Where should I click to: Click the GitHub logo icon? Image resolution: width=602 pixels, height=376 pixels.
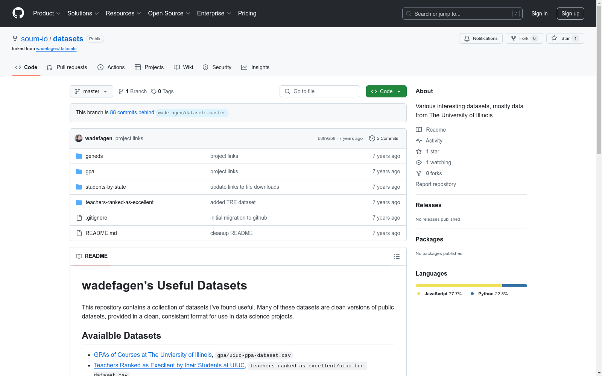pyautogui.click(x=18, y=13)
